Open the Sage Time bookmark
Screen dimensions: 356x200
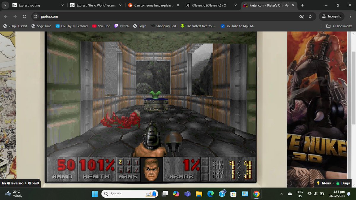click(42, 26)
